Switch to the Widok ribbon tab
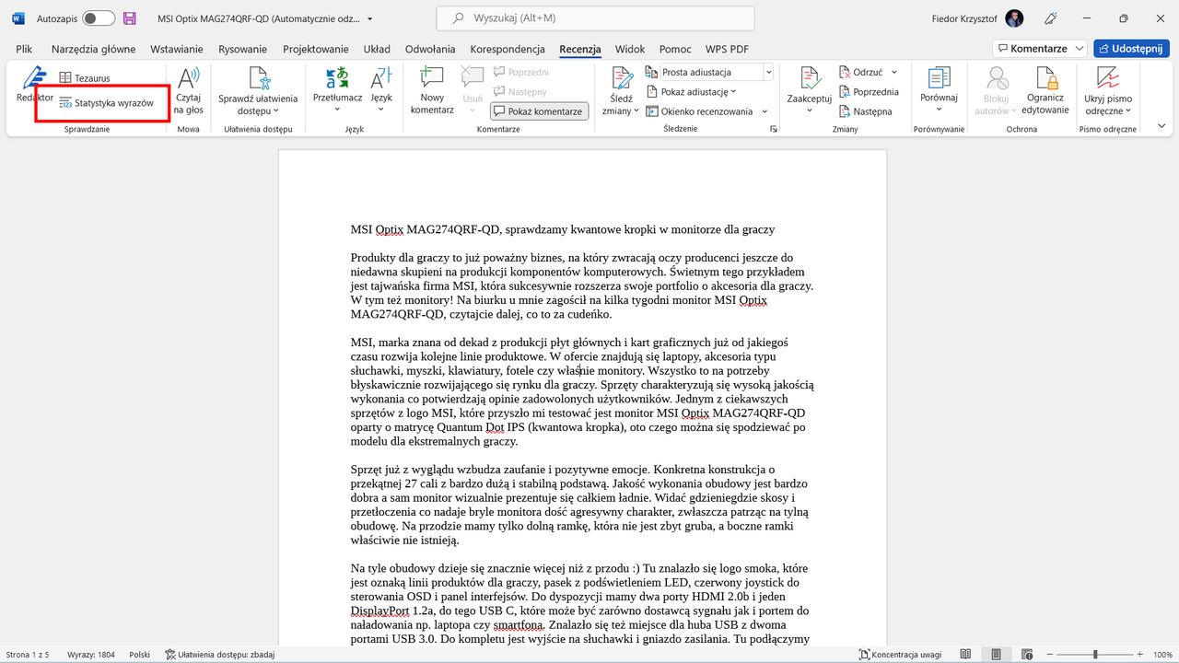The height and width of the screenshot is (663, 1179). pyautogui.click(x=629, y=49)
